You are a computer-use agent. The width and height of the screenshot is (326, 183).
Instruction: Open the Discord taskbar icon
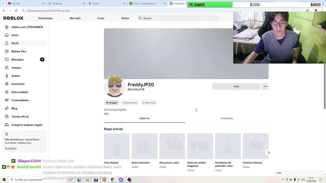coord(121,180)
